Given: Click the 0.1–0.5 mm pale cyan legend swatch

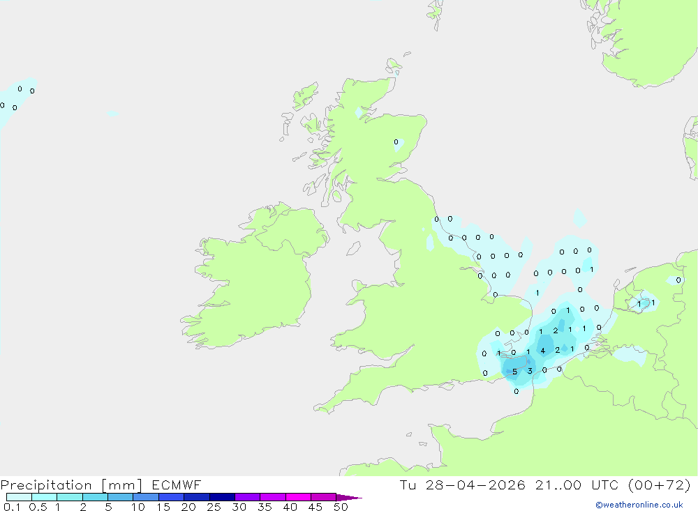Looking at the screenshot, I should 19,497.
